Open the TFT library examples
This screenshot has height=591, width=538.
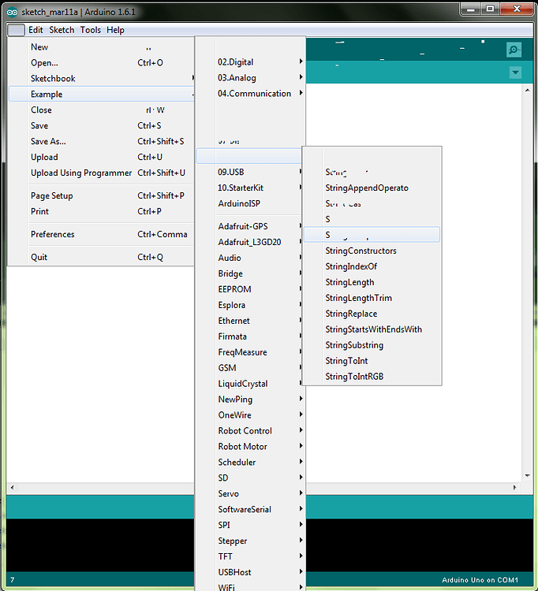(x=251, y=556)
